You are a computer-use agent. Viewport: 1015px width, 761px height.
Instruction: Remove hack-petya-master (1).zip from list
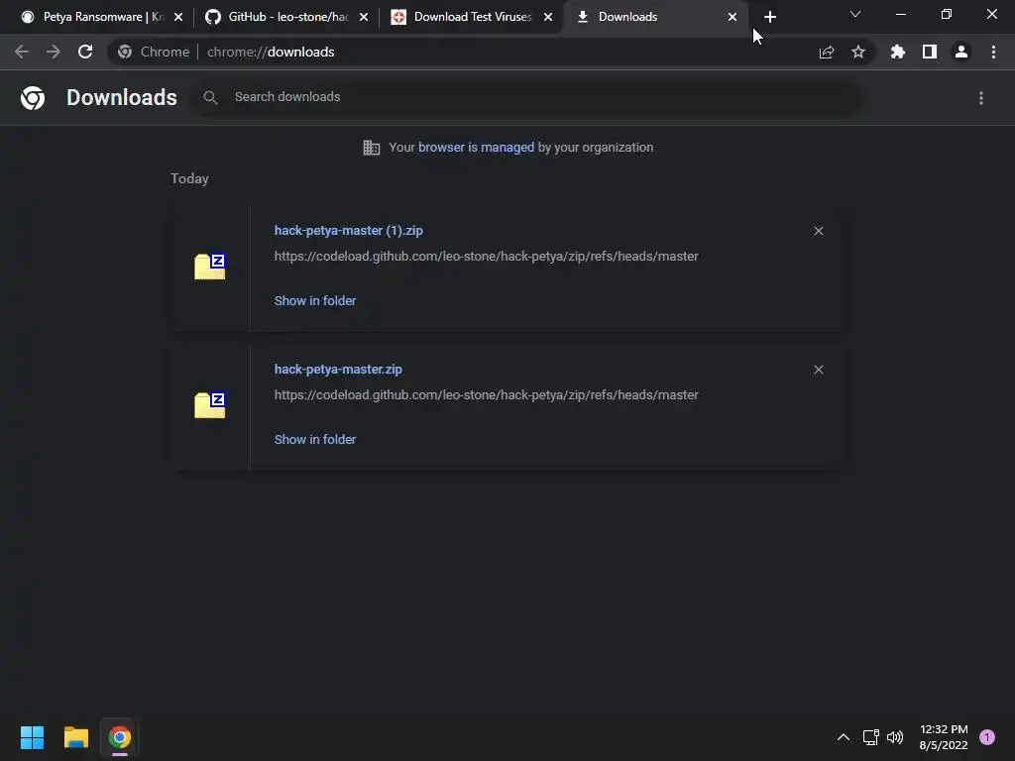point(818,231)
